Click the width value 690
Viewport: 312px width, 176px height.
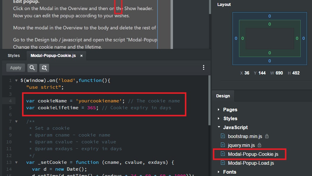[x=279, y=73]
